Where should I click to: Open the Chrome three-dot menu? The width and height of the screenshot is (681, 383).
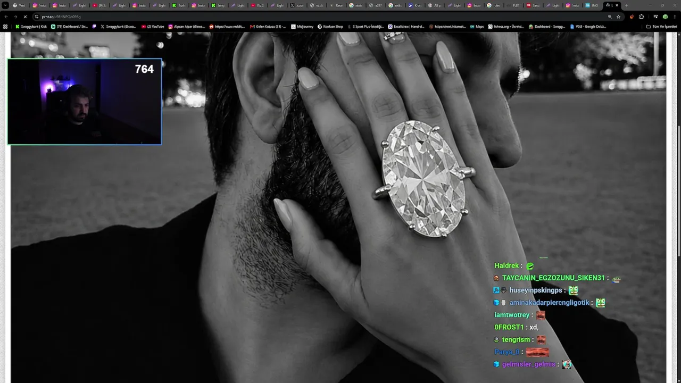[x=675, y=16]
